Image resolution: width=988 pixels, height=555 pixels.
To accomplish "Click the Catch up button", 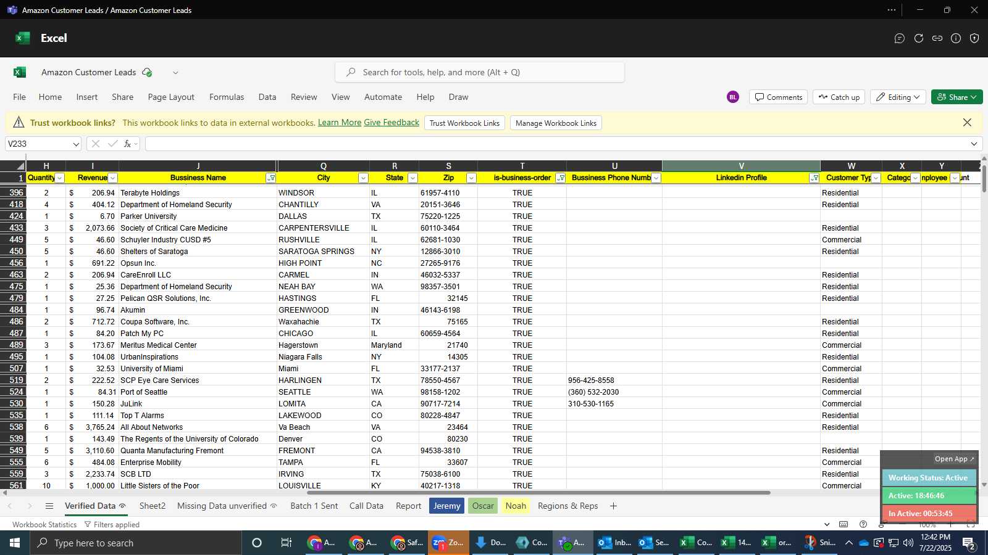I will tap(839, 97).
